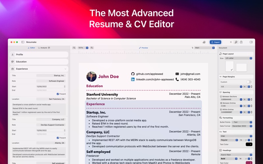Click the Document inspector tab label
This screenshot has width=263, height=164.
pyautogui.click(x=223, y=48)
